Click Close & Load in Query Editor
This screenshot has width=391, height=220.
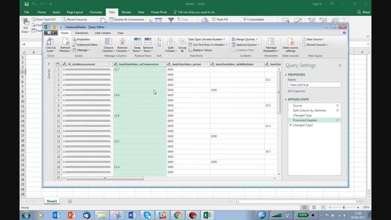coord(51,45)
